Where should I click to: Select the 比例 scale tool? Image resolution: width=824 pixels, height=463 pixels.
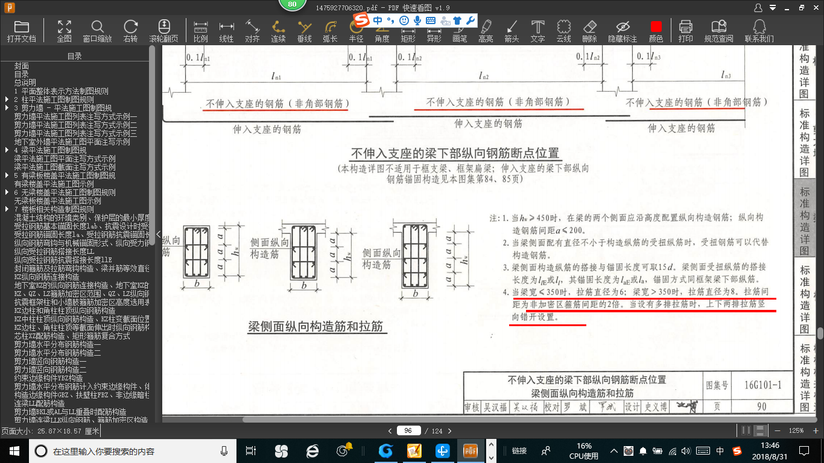tap(201, 31)
